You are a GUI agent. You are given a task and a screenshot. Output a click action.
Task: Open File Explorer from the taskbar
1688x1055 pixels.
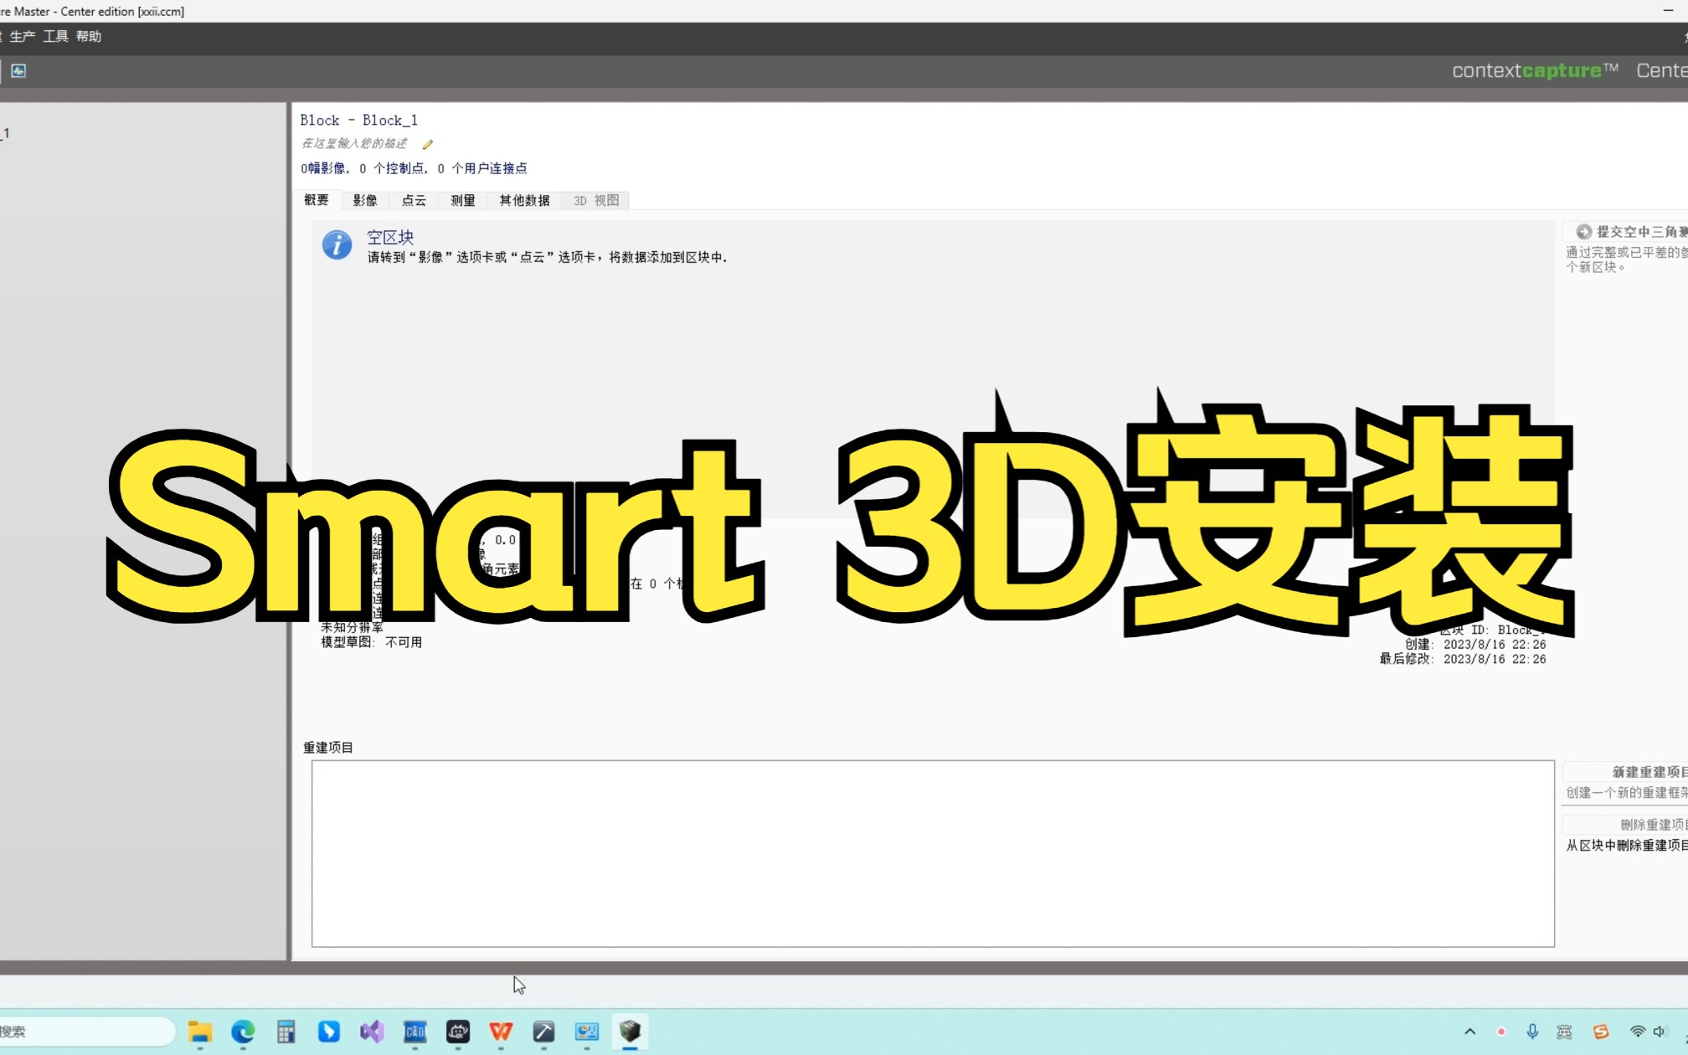pyautogui.click(x=200, y=1032)
